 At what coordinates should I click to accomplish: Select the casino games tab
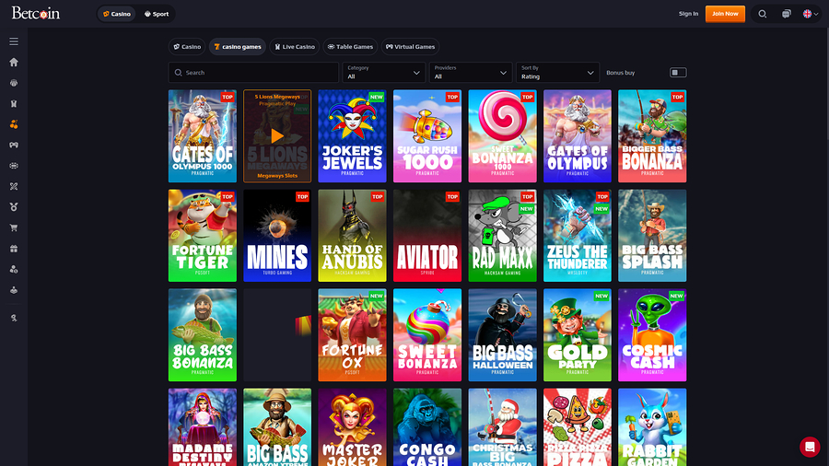[238, 46]
